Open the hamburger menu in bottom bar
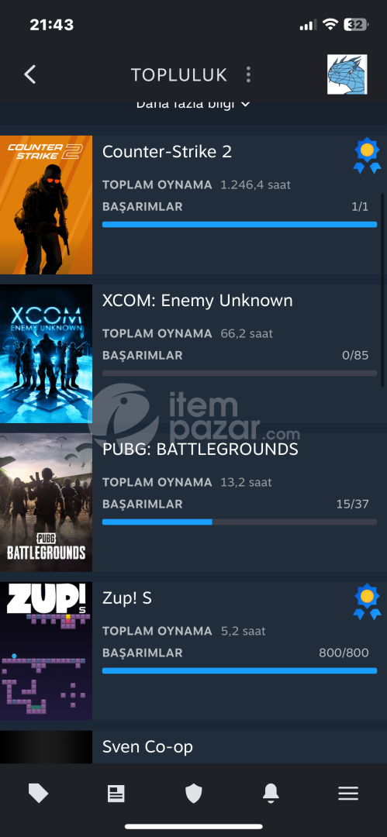 [348, 794]
